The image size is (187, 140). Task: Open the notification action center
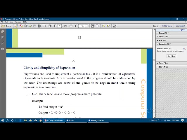pyautogui.click(x=182, y=120)
